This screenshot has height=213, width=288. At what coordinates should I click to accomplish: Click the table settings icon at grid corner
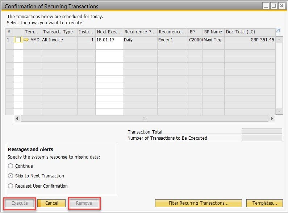point(278,32)
